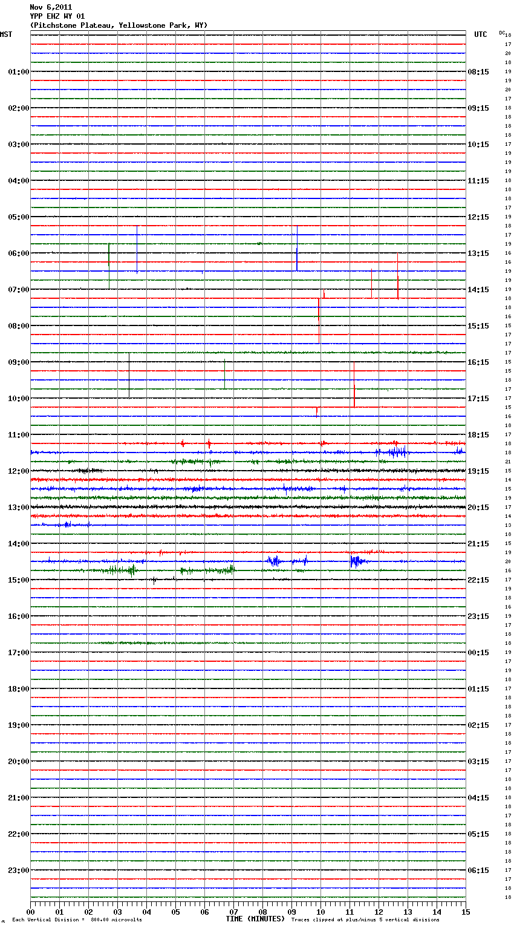This screenshot has width=514, height=928.
Task: Click the 22:15 UTC time label
Action: pyautogui.click(x=478, y=580)
